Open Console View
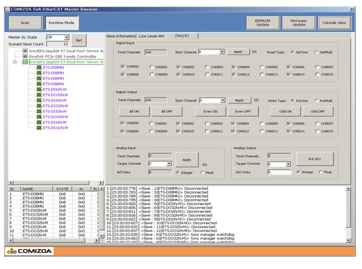The image size is (362, 269). (334, 23)
